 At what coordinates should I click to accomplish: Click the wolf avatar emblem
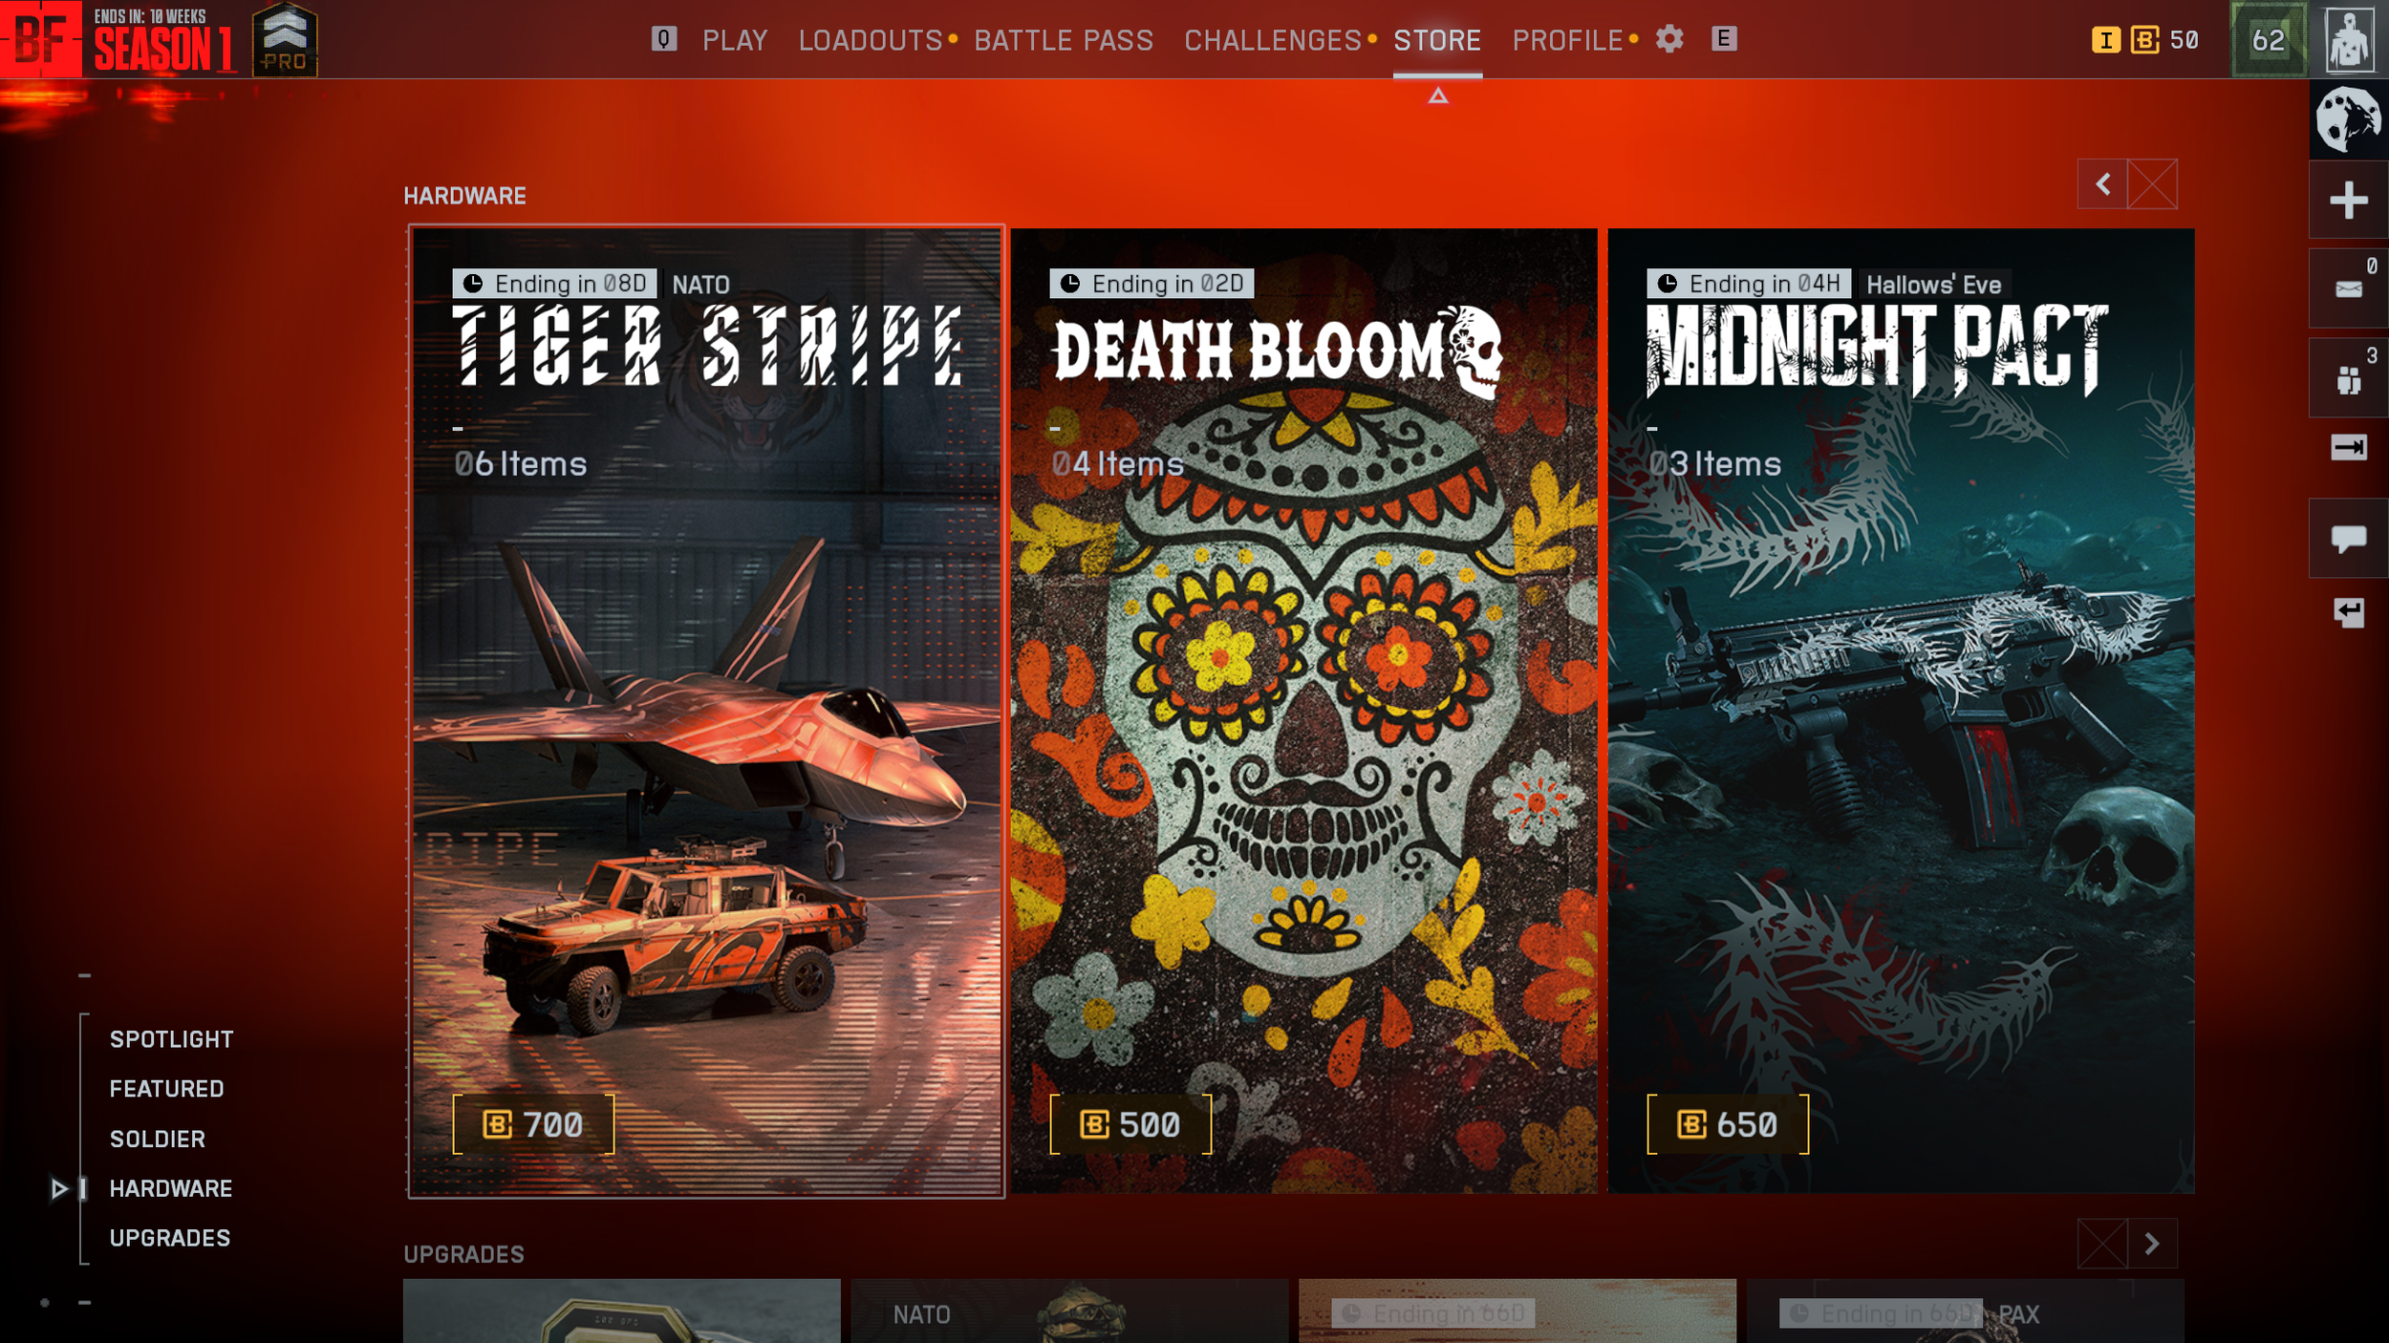2348,119
